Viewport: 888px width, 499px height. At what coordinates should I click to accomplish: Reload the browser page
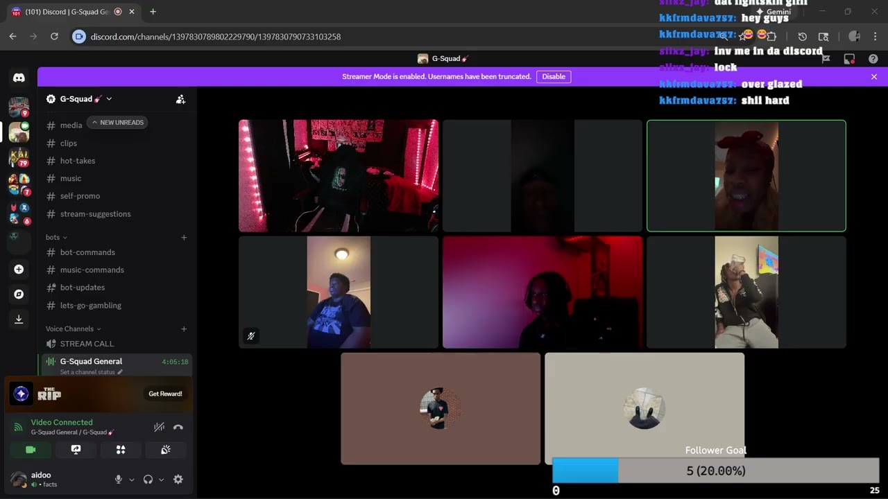[54, 37]
